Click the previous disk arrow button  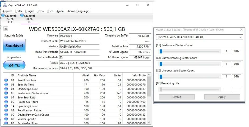pos(6,29)
